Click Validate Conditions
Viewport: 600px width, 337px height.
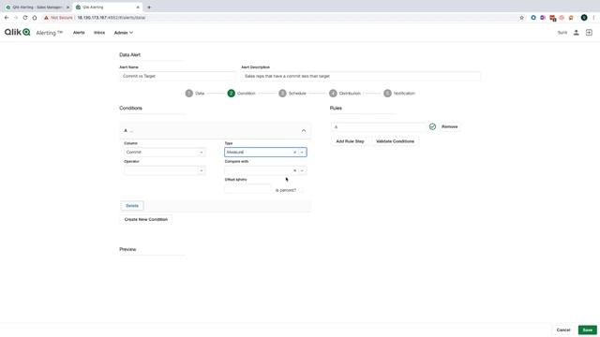pyautogui.click(x=395, y=141)
